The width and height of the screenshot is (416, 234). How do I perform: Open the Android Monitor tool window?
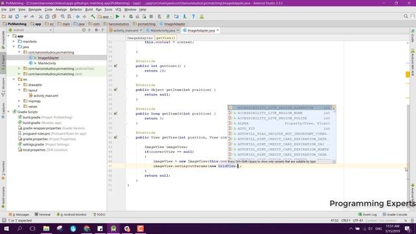tap(71, 214)
